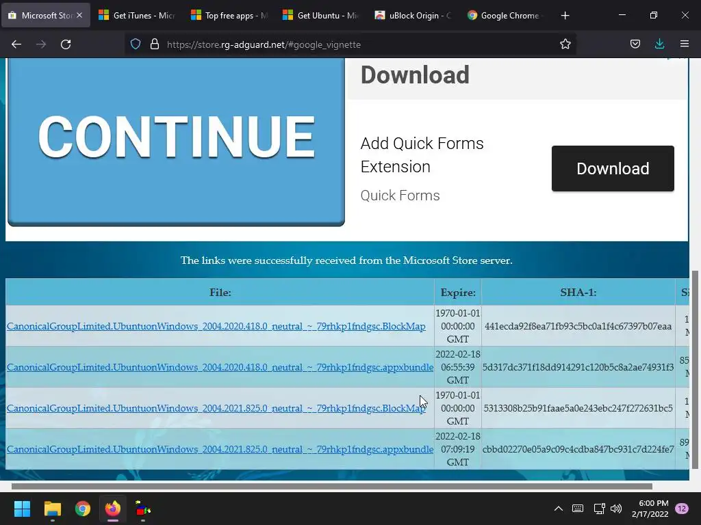Show hidden system tray icons
Screen dimensions: 701x525
[559, 509]
